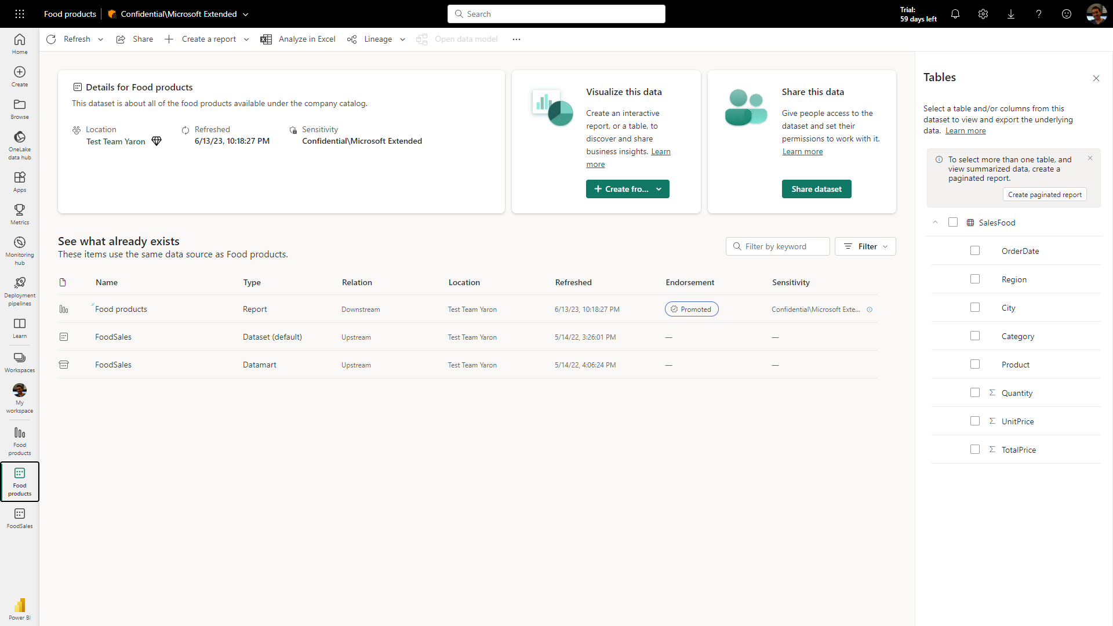Open feedback smiley icon
The width and height of the screenshot is (1113, 626).
point(1067,14)
